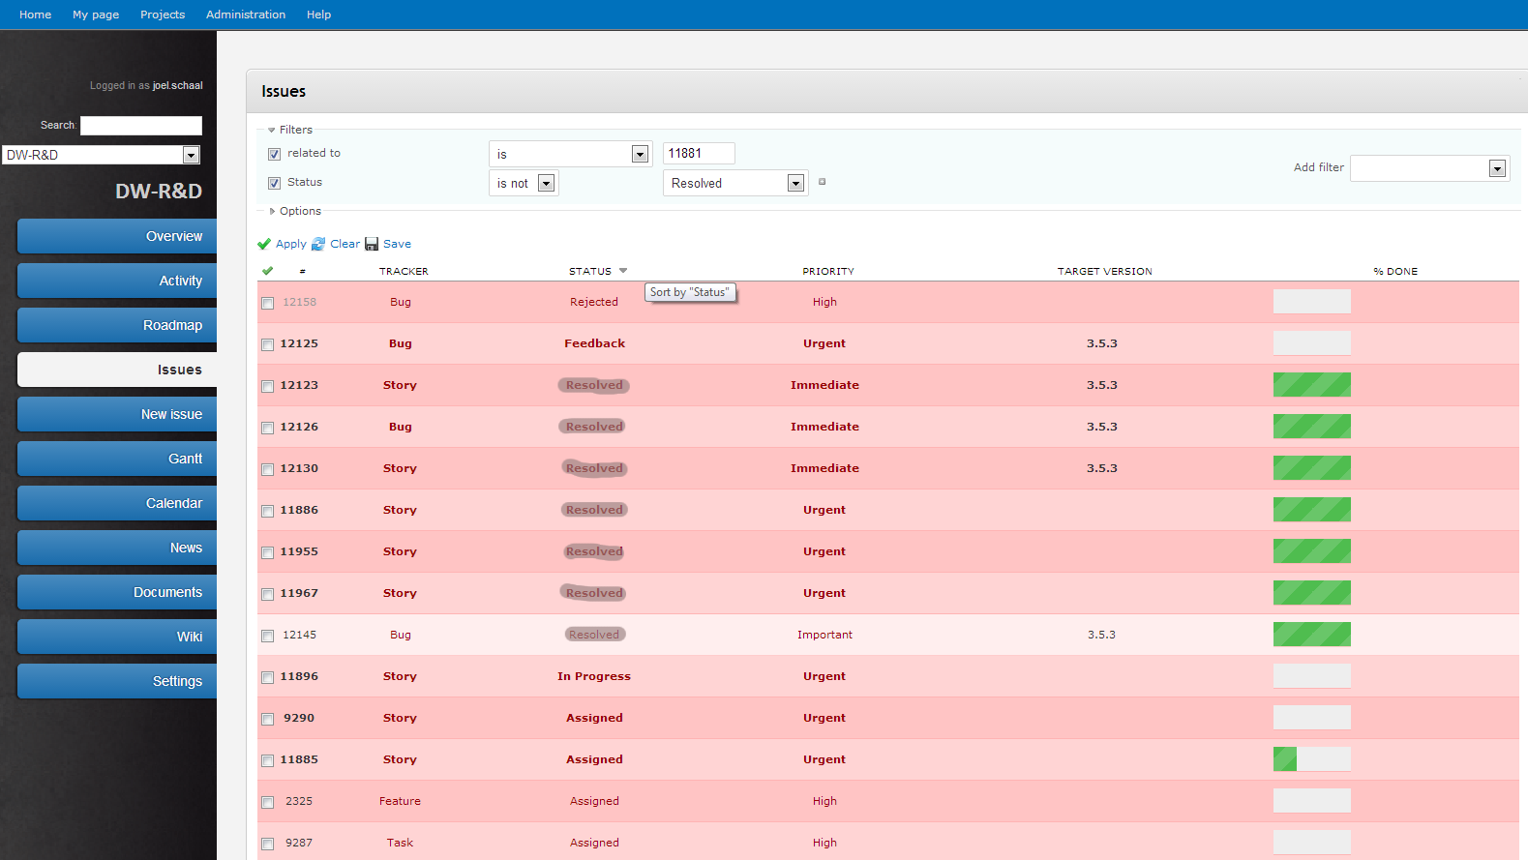Sort by the TARGET VERSION column header
The width and height of the screenshot is (1528, 860).
(x=1105, y=272)
